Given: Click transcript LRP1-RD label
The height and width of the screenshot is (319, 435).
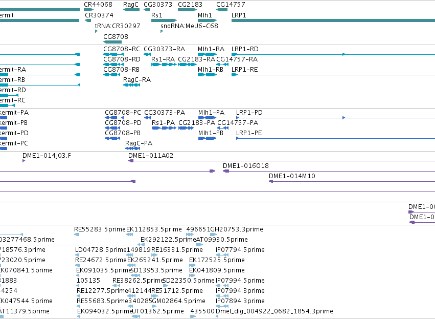Looking at the screenshot, I should (245, 49).
